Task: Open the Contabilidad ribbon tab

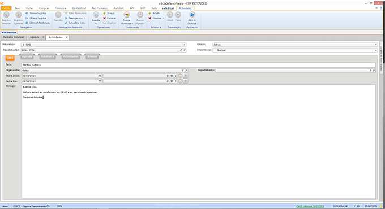Action: pos(79,8)
